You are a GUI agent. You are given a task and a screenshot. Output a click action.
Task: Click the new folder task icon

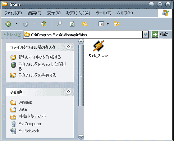[x=13, y=57]
